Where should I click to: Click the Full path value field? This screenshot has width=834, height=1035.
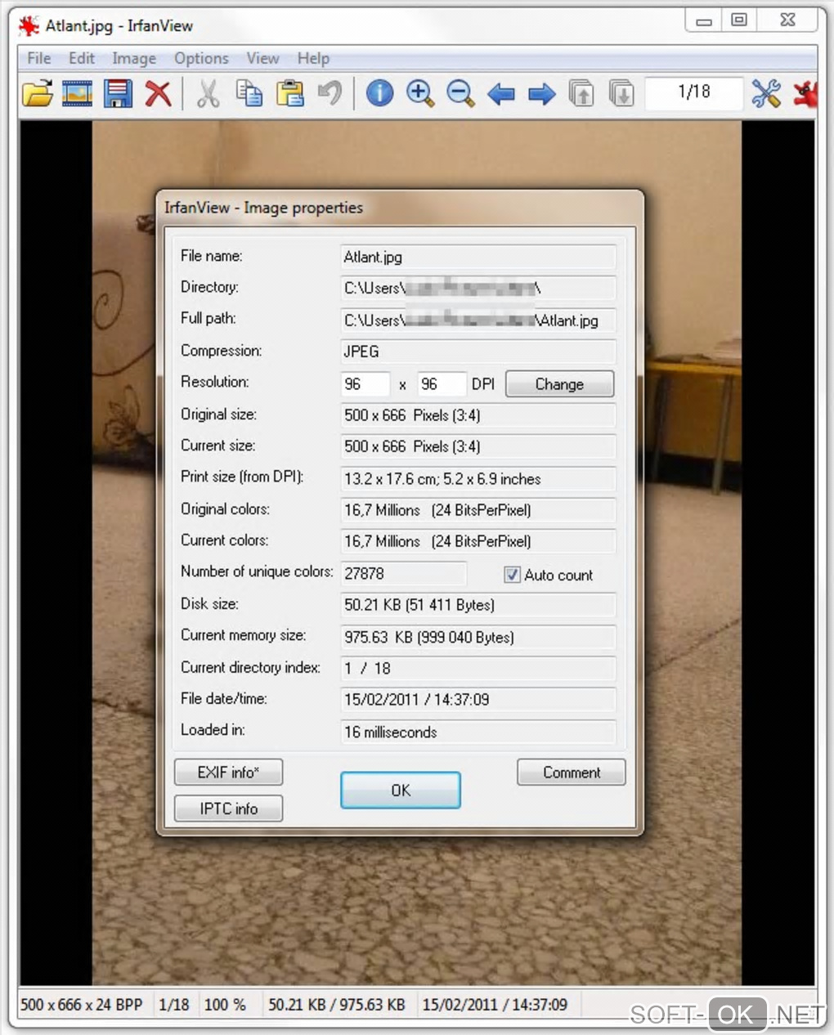pyautogui.click(x=478, y=320)
